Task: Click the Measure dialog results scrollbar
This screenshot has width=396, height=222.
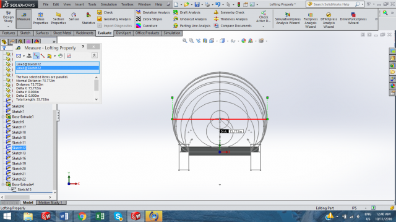Action: [x=97, y=88]
